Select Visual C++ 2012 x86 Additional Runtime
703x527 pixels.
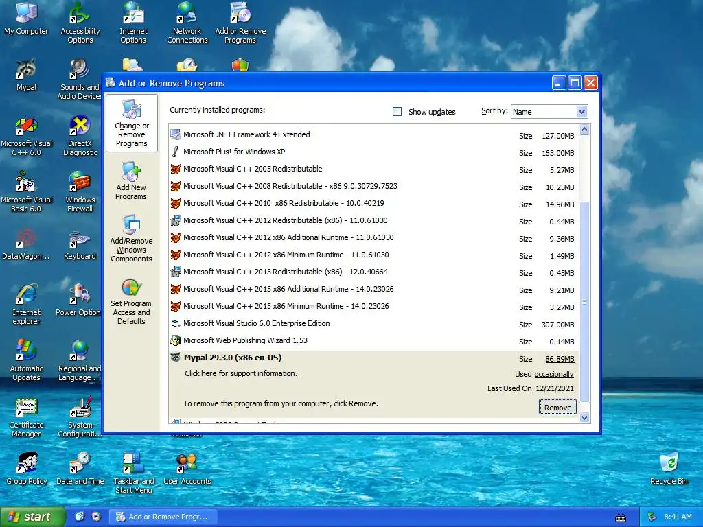click(x=374, y=237)
